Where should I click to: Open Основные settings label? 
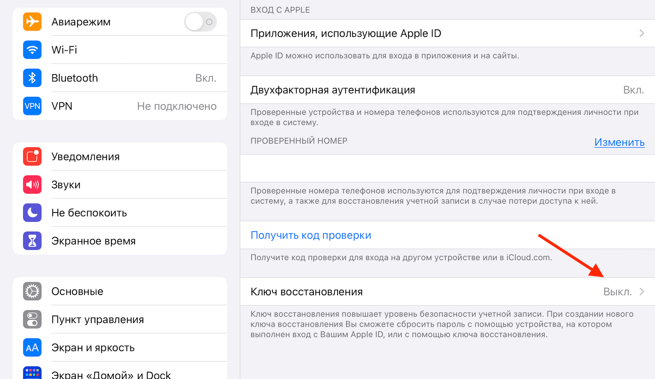pyautogui.click(x=77, y=291)
